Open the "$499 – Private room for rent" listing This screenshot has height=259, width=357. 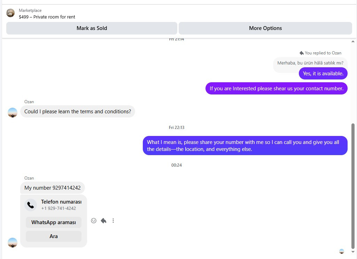click(x=47, y=17)
